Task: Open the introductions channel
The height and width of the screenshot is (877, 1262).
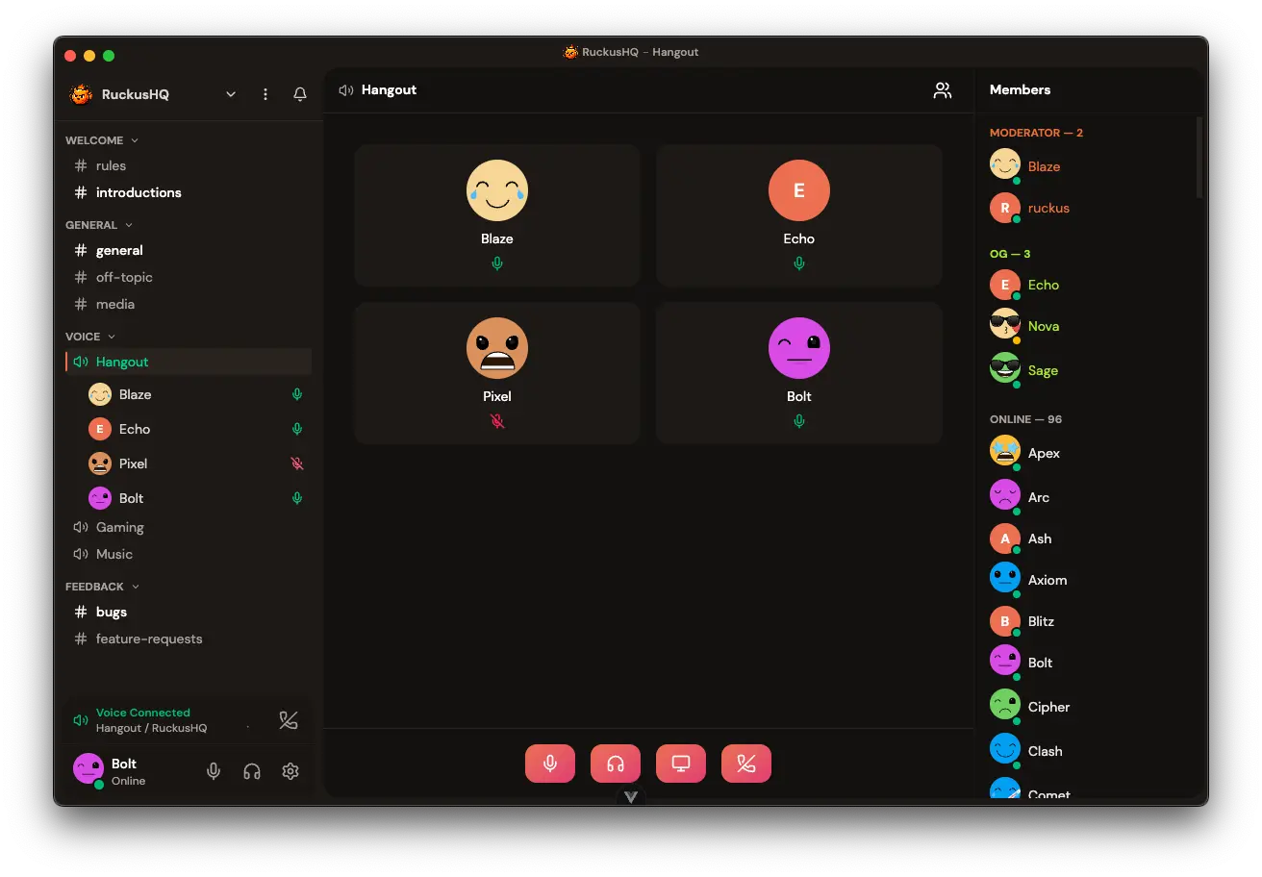Action: point(189,192)
